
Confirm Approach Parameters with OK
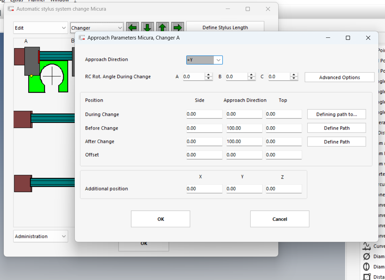161,219
